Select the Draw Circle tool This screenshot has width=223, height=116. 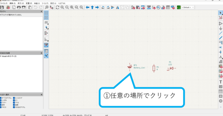coord(220,101)
